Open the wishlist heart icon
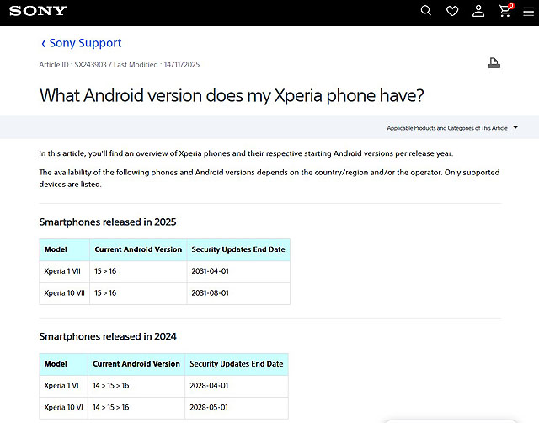This screenshot has height=423, width=539. coord(452,11)
